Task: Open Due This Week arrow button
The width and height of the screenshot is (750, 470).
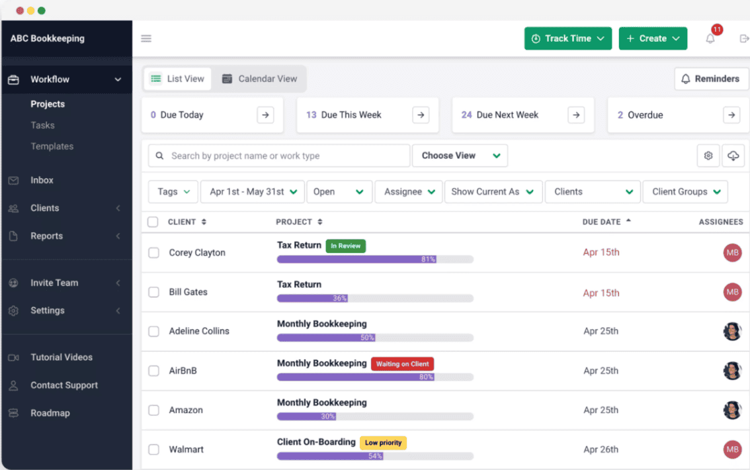Action: pyautogui.click(x=421, y=115)
